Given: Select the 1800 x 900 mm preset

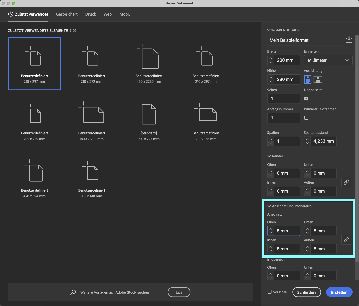Looking at the screenshot, I should point(92,121).
